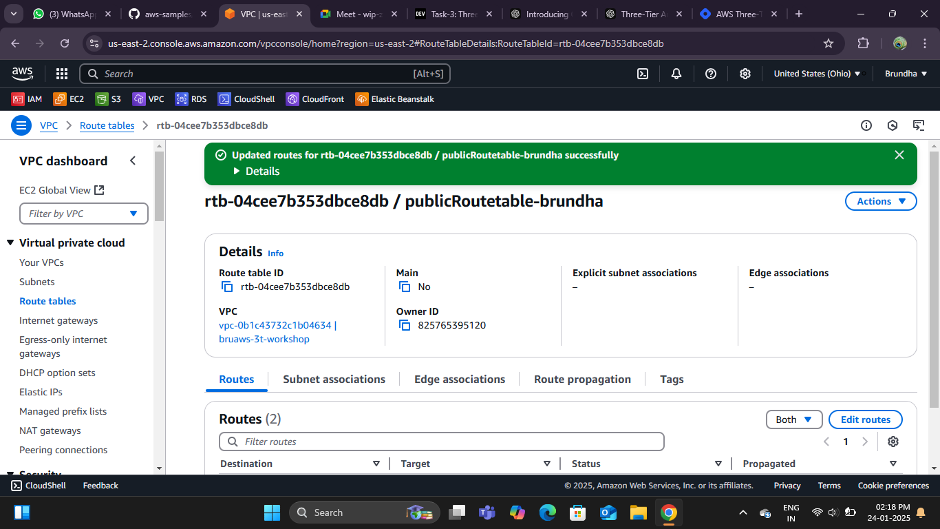Open the info panel icon in breadcrumb bar
The image size is (940, 529).
coord(866,125)
